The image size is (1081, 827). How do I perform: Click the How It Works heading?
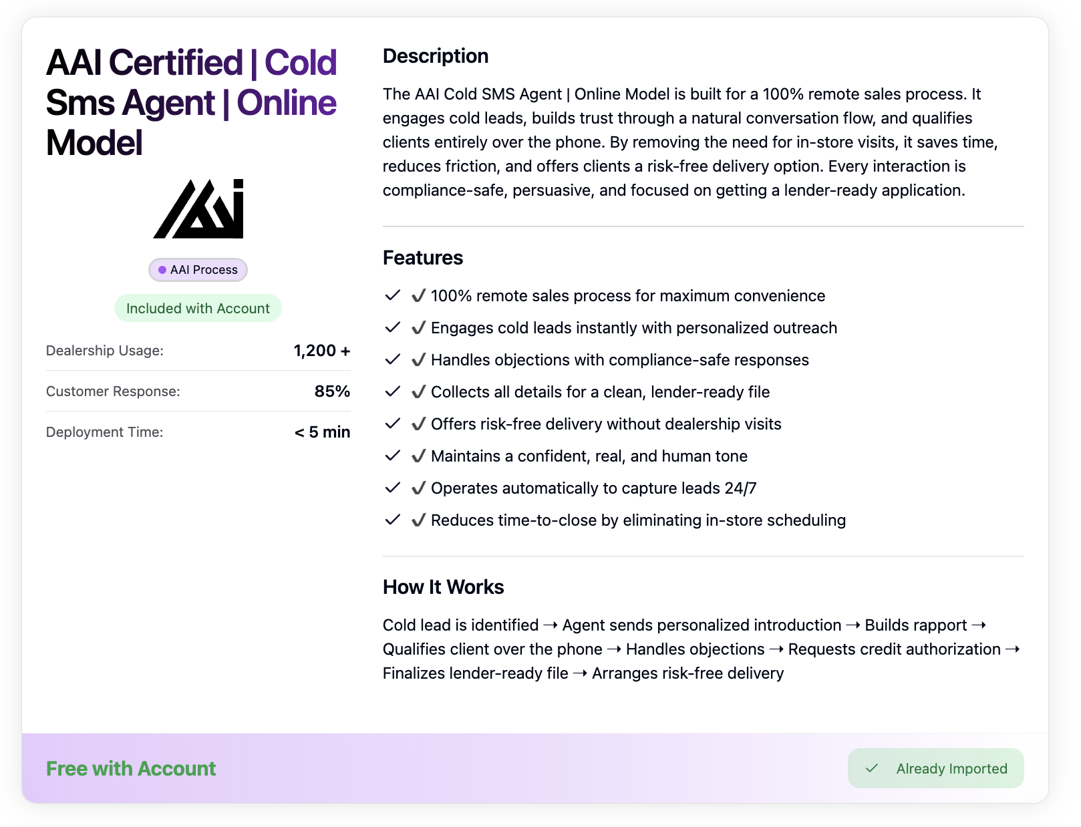(443, 587)
